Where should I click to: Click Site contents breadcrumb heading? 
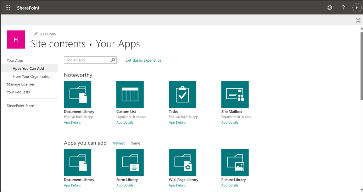pos(58,44)
